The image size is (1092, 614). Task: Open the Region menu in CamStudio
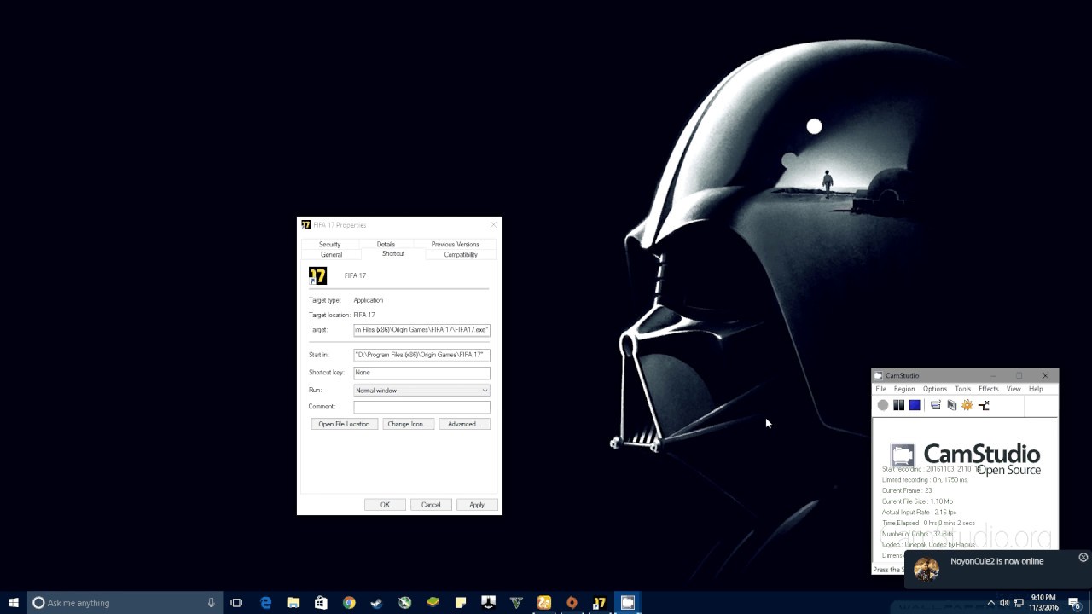(x=904, y=389)
